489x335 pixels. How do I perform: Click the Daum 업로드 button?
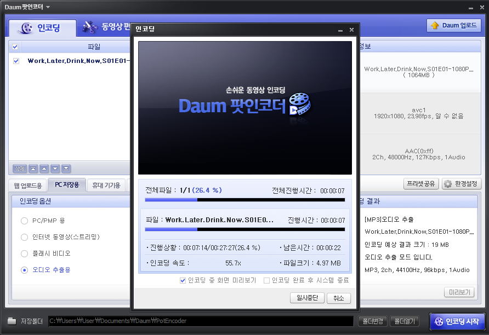(x=454, y=25)
